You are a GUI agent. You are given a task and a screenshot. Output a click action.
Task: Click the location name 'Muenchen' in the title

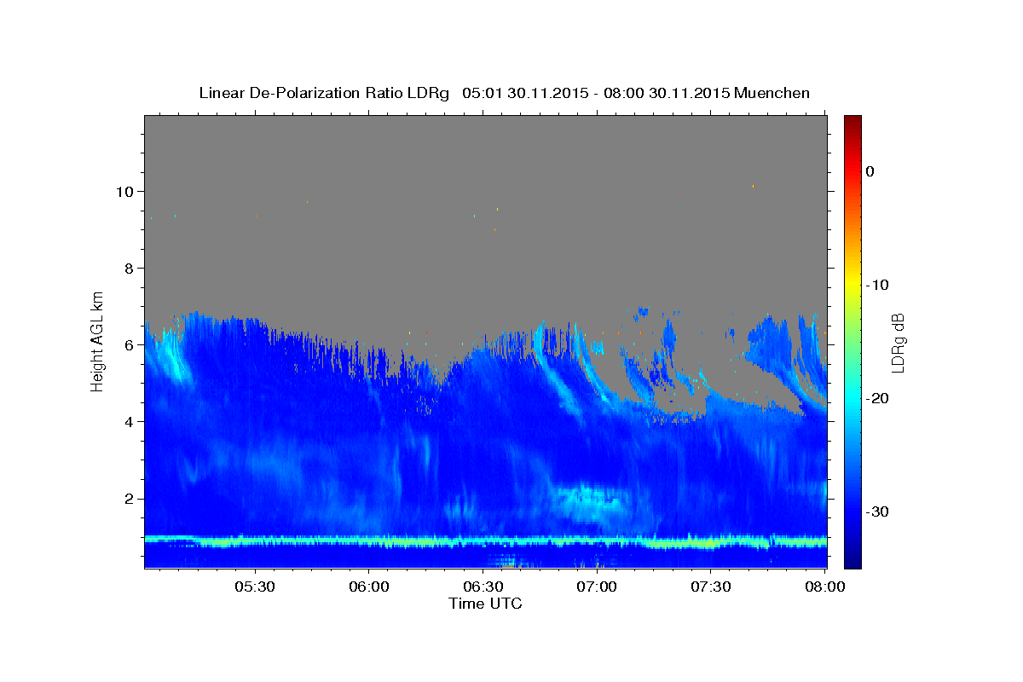point(772,93)
